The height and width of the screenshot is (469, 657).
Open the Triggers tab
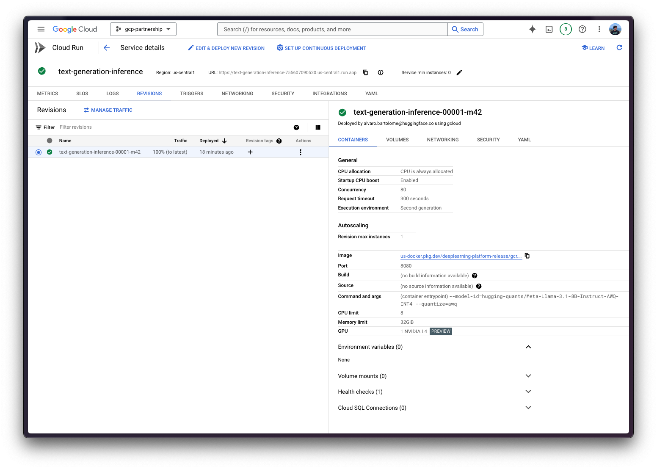pos(192,94)
